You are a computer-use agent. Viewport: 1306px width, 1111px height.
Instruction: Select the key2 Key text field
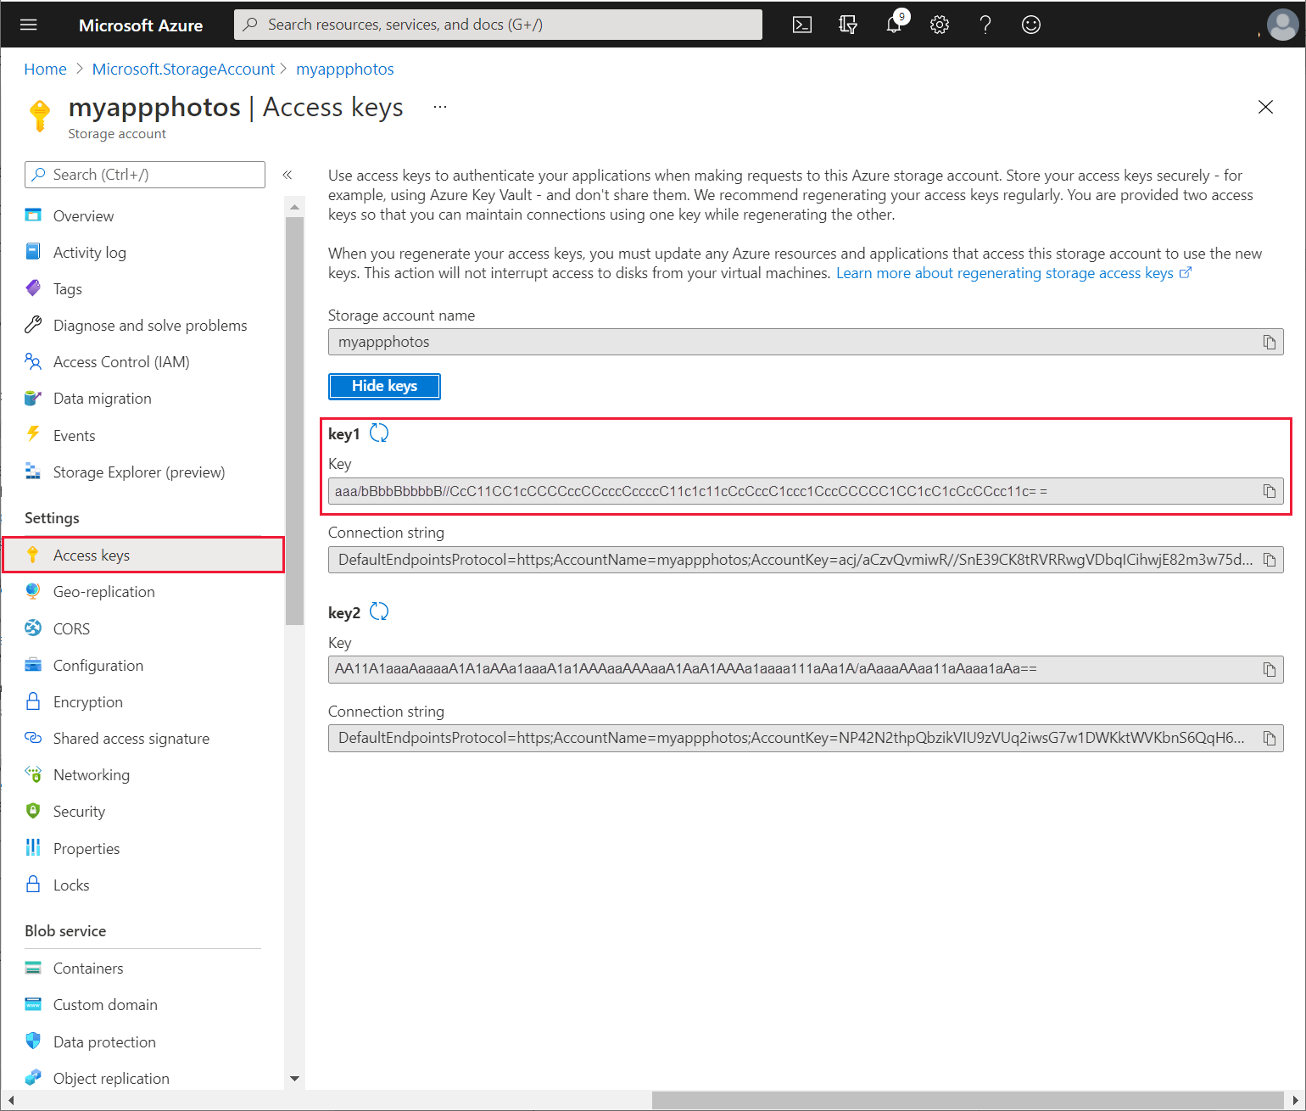click(806, 669)
